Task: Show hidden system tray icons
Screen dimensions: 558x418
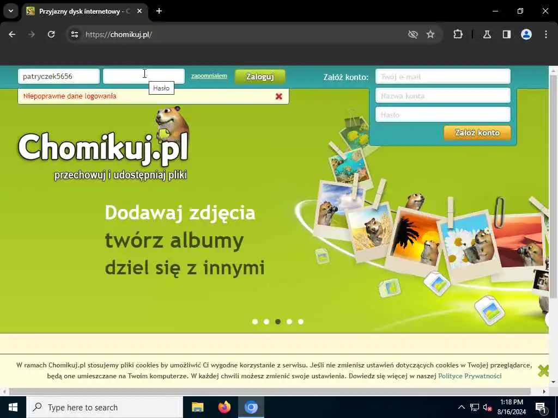Action: coord(461,407)
